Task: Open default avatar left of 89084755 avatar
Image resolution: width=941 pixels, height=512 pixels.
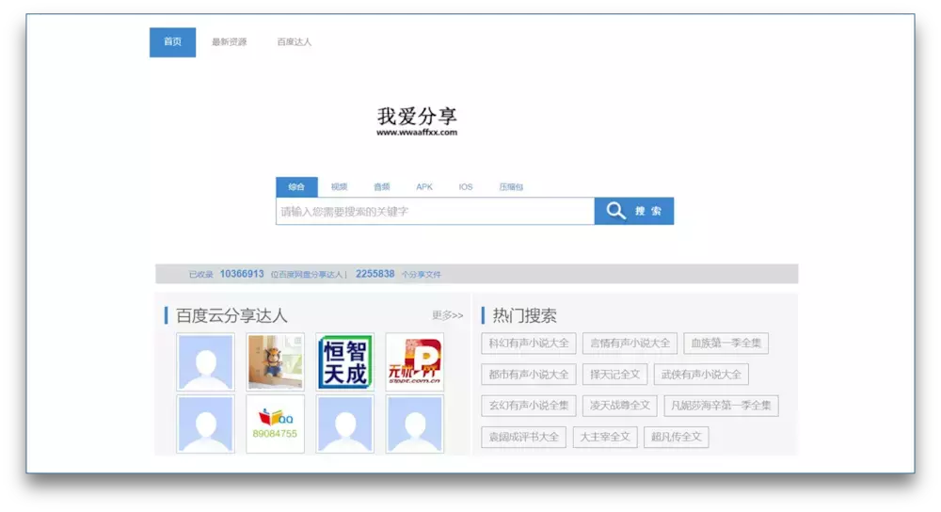Action: click(x=205, y=424)
